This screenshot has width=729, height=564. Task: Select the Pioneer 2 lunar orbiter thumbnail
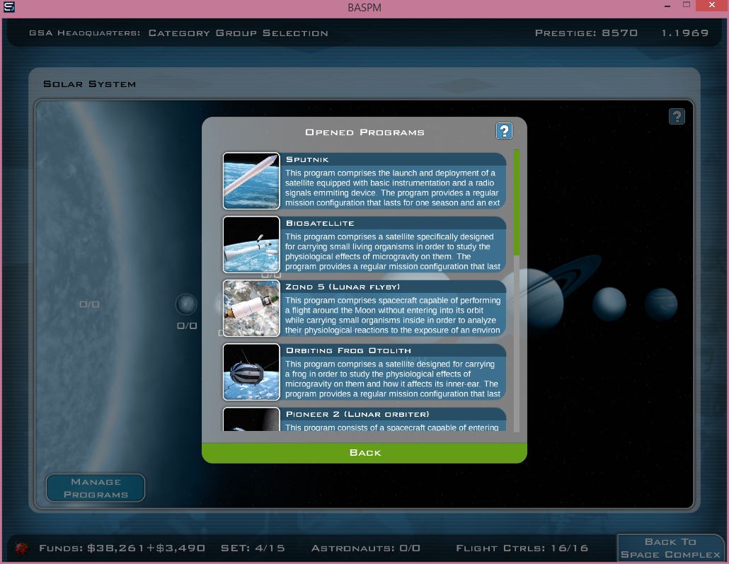(x=251, y=420)
